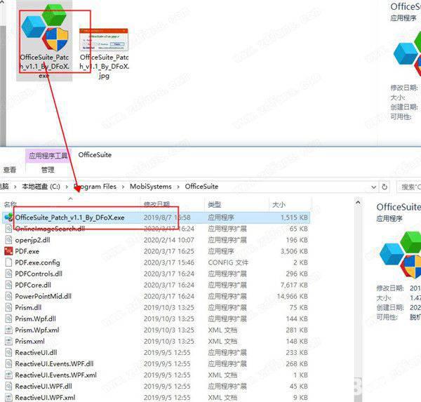Click the red PDF.exe icon
The width and height of the screenshot is (421, 402).
[x=8, y=251]
